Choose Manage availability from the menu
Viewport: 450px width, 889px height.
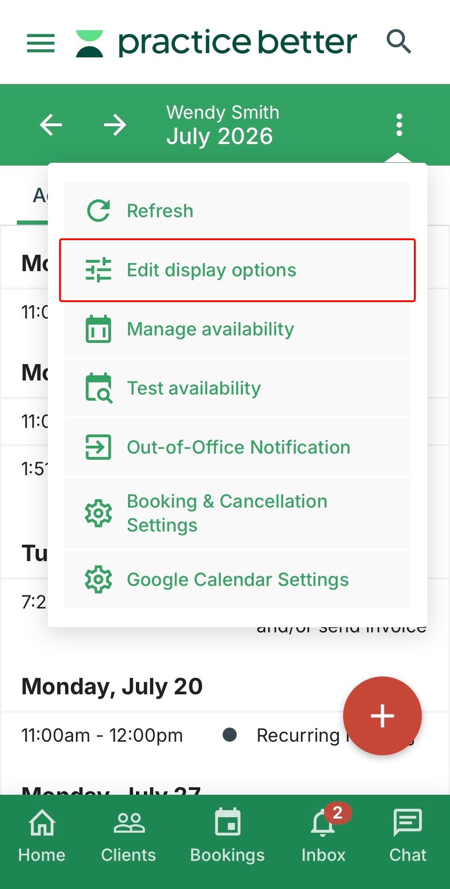coord(237,329)
